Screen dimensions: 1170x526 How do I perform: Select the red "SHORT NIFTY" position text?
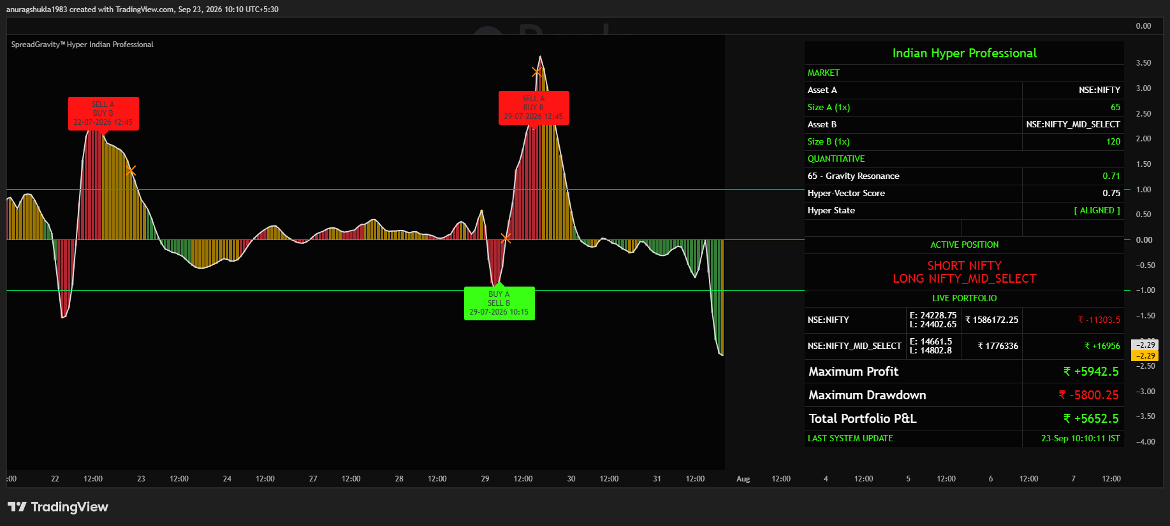click(964, 266)
